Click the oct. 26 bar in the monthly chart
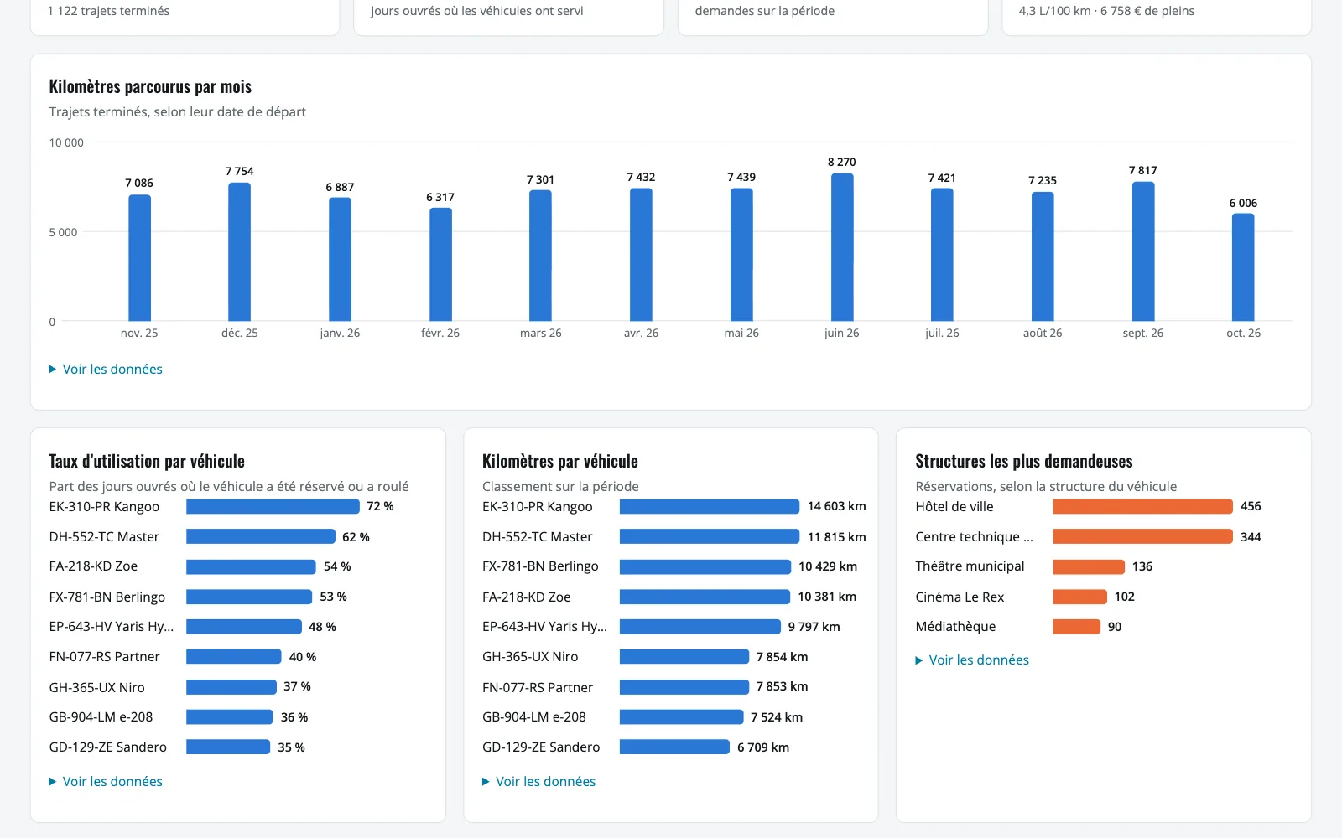1342x838 pixels. click(1243, 267)
